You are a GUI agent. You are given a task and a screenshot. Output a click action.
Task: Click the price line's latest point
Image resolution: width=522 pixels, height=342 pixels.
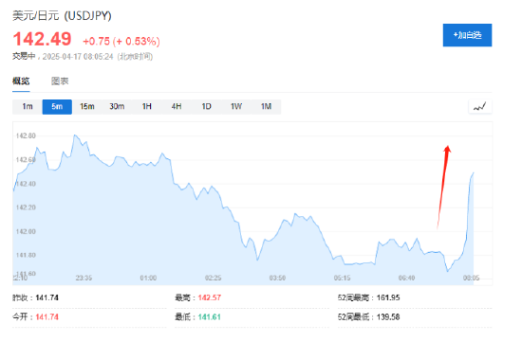pos(474,172)
